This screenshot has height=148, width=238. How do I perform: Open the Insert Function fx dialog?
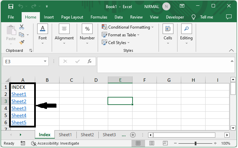[89, 61]
